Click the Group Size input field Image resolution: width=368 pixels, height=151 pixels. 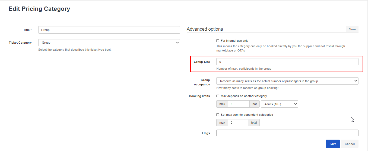[287, 62]
